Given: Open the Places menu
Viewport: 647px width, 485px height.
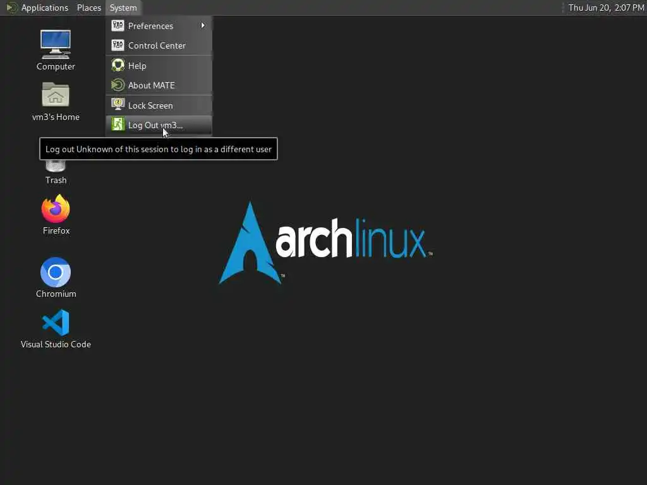Looking at the screenshot, I should (88, 8).
